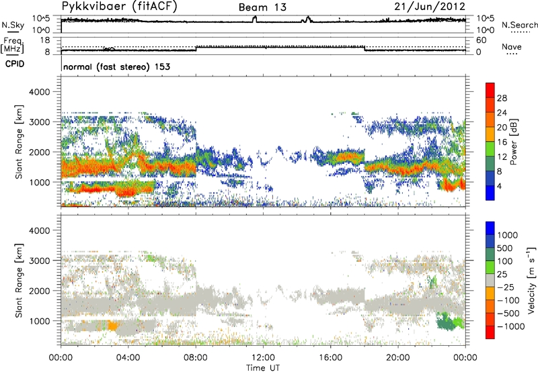
Task: Click the '20:00' time axis tick label
Action: tap(397, 358)
